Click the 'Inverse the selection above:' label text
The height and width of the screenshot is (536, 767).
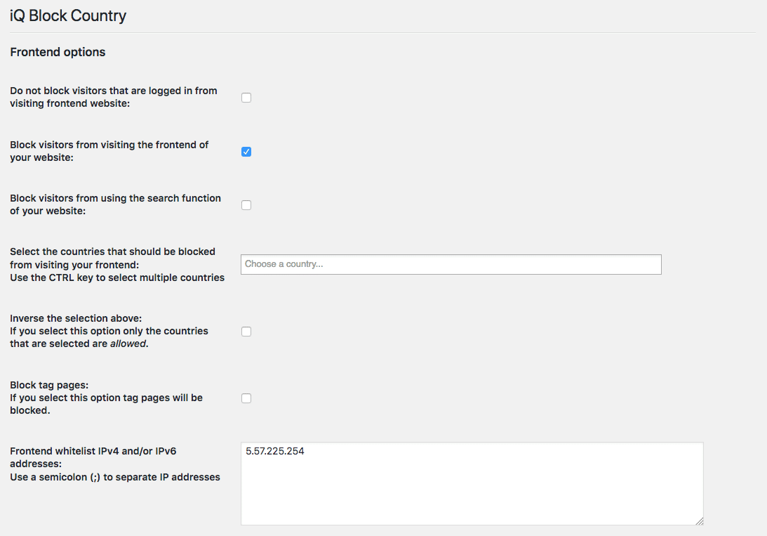click(x=76, y=318)
